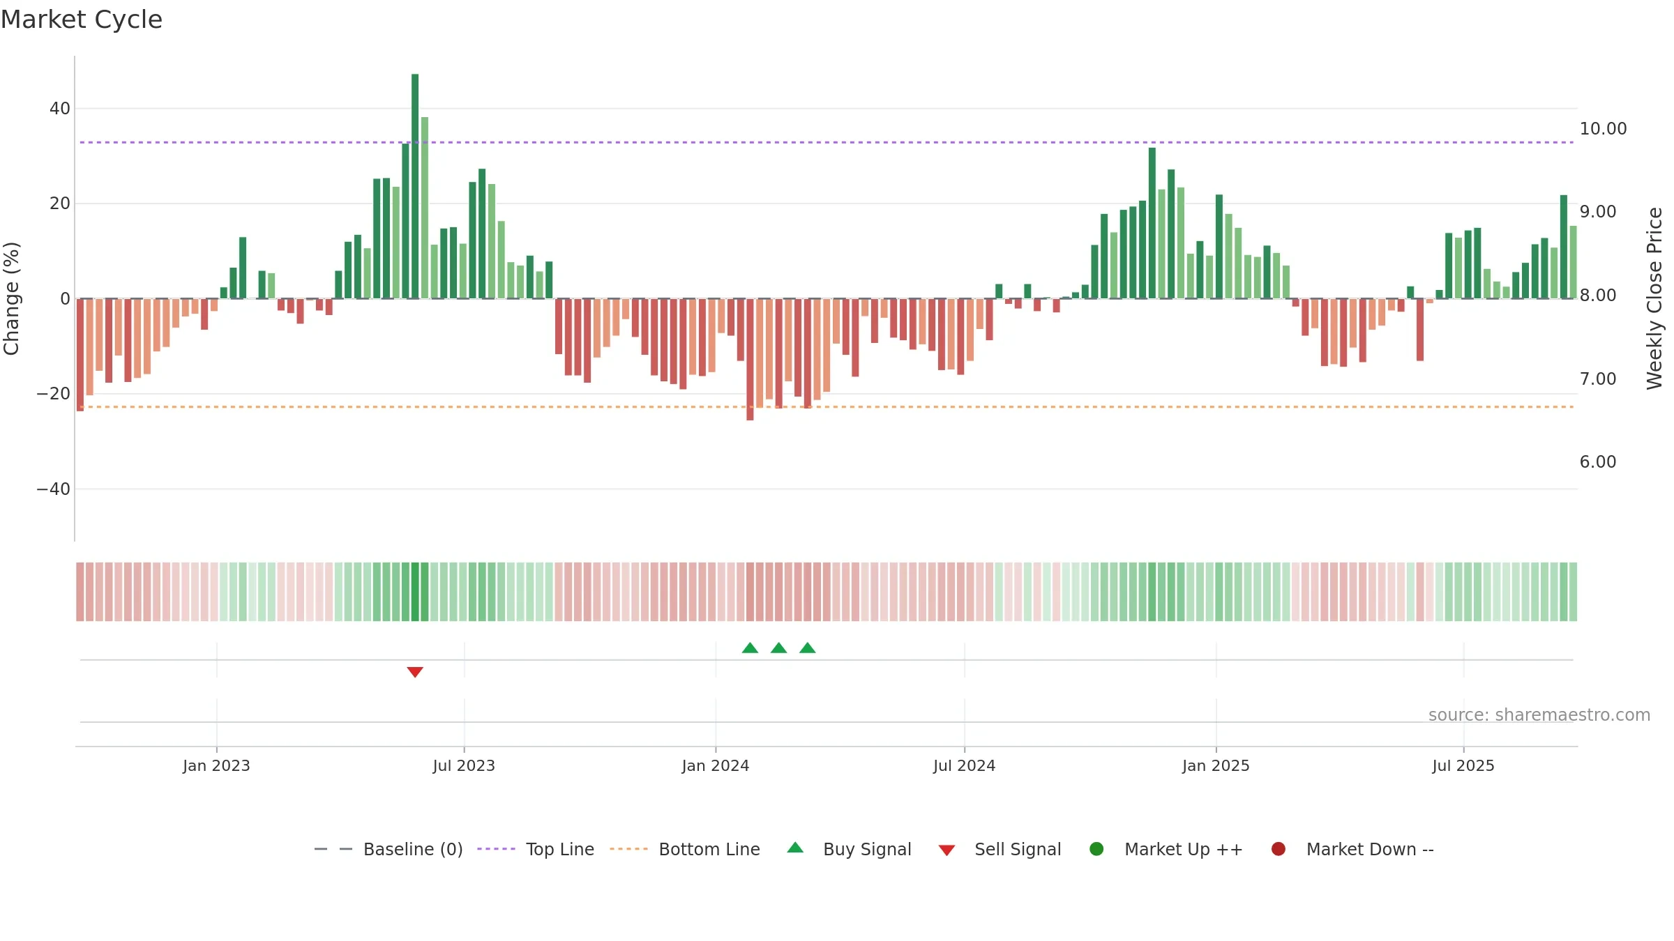The width and height of the screenshot is (1674, 941).
Task: Click the grey dashed Baseline legend sample
Action: tap(333, 849)
